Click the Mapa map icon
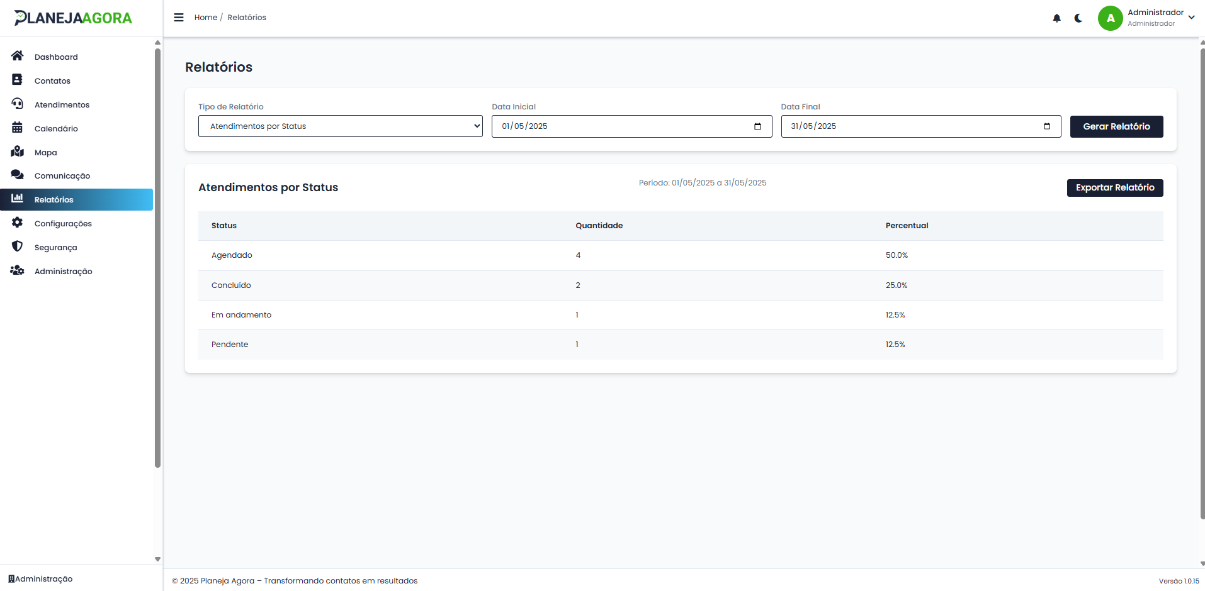 [x=18, y=152]
